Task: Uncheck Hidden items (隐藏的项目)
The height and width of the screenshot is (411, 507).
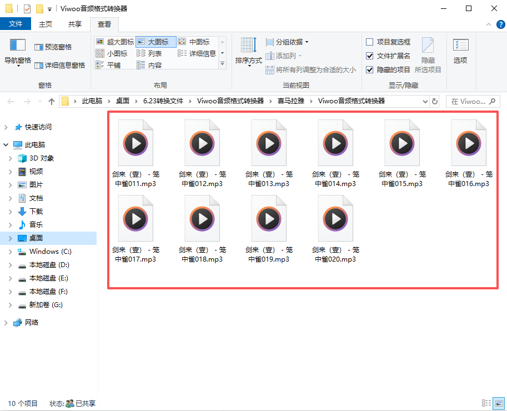Action: click(x=388, y=69)
